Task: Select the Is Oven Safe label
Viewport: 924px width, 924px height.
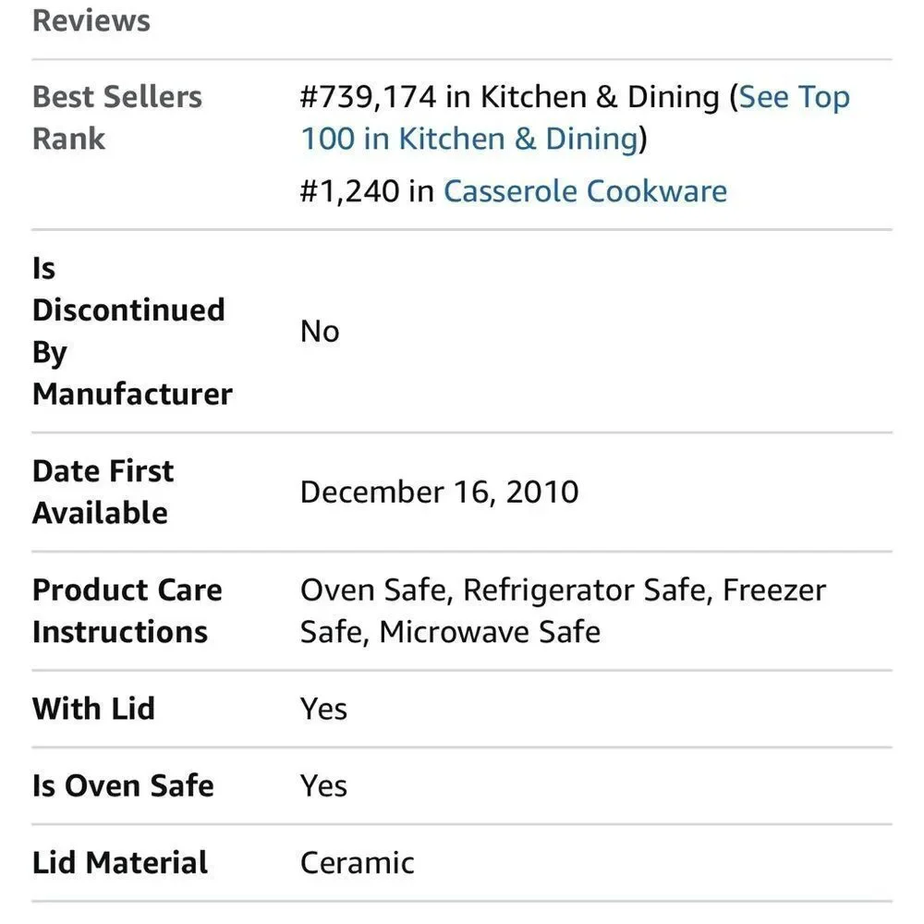Action: tap(123, 785)
